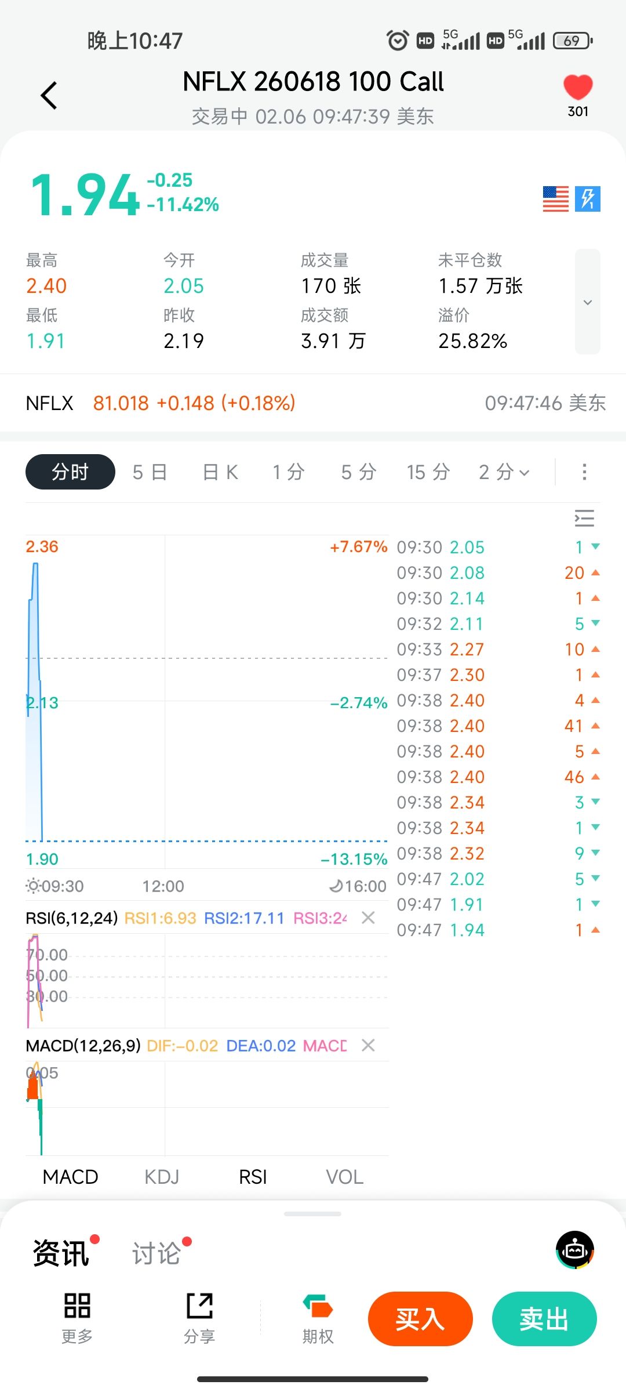Close the MACD indicator panel
Viewport: 626px width, 1392px height.
(x=368, y=1045)
